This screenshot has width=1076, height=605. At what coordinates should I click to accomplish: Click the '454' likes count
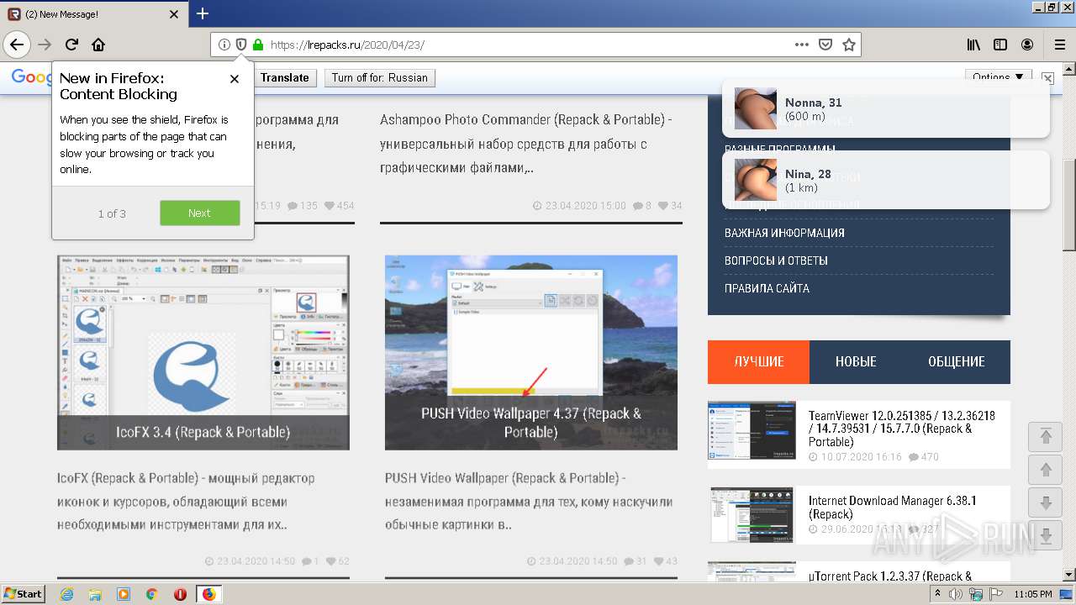coord(339,205)
